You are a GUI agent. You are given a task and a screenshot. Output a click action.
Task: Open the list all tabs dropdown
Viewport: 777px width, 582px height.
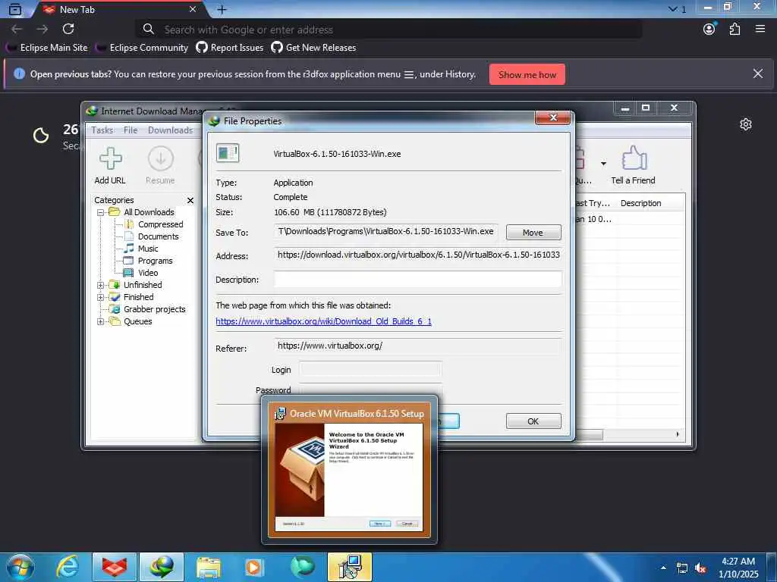(x=677, y=9)
